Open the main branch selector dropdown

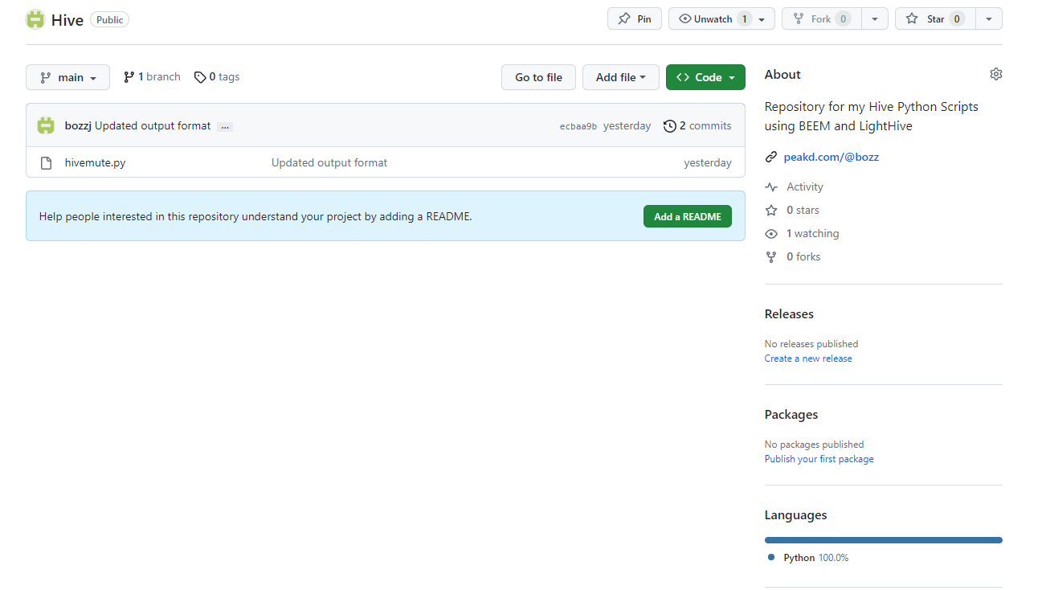click(x=67, y=77)
